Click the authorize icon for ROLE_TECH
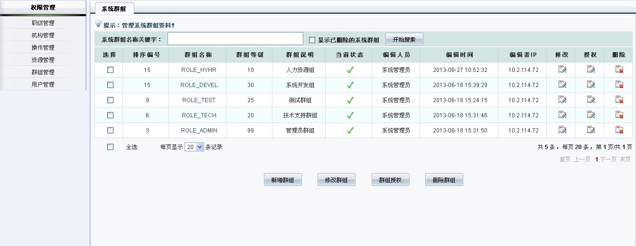636x246 pixels. pos(591,115)
